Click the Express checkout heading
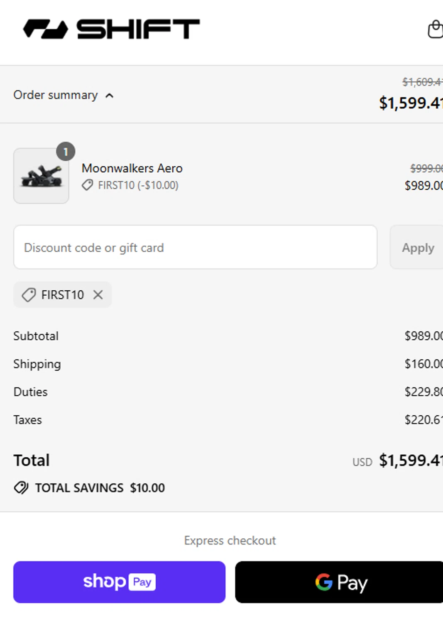The width and height of the screenshot is (443, 623). tap(230, 540)
